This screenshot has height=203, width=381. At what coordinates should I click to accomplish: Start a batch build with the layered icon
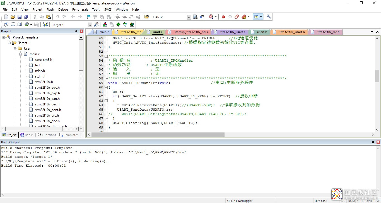pyautogui.click(x=26, y=25)
